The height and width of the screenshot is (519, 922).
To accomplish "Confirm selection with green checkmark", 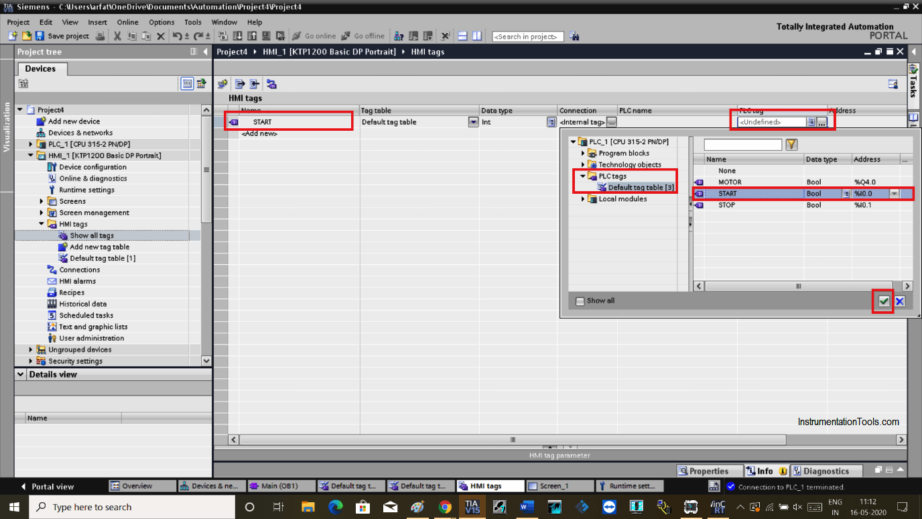I will 884,301.
